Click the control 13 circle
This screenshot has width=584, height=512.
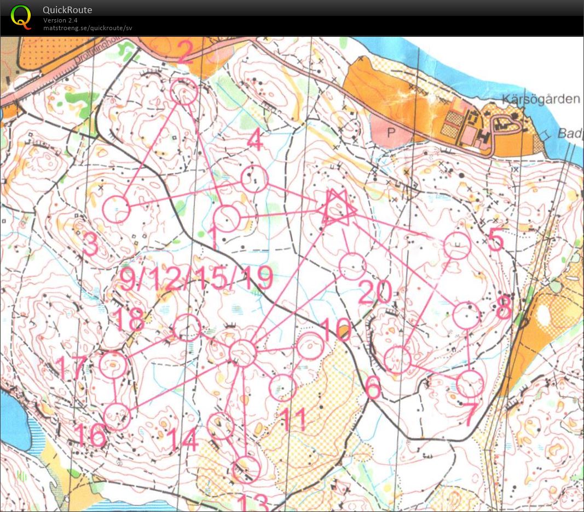(x=245, y=470)
